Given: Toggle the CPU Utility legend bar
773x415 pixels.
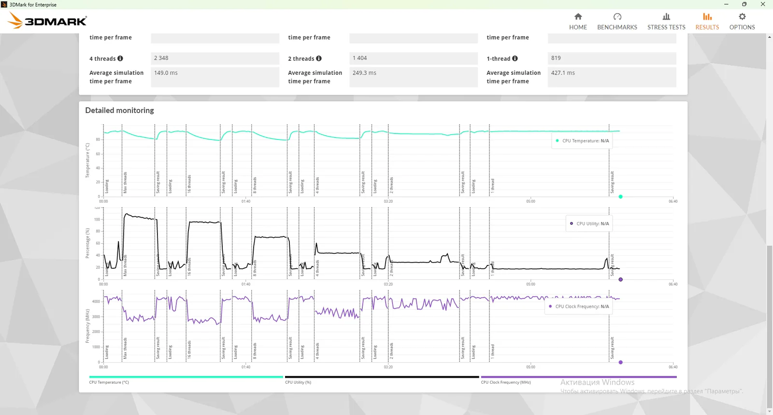Looking at the screenshot, I should (382, 377).
